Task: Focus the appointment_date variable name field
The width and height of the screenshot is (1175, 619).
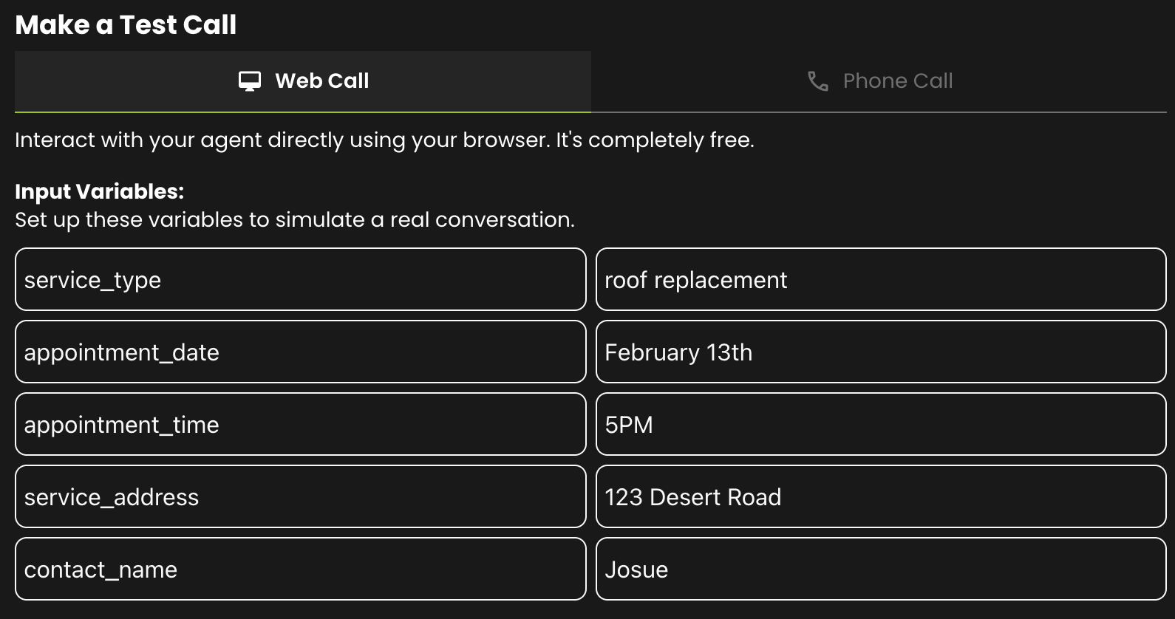Action: [x=300, y=352]
